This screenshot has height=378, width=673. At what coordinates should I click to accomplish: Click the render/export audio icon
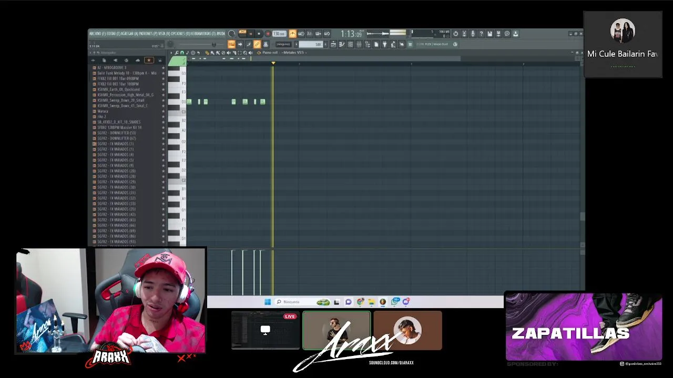click(498, 34)
